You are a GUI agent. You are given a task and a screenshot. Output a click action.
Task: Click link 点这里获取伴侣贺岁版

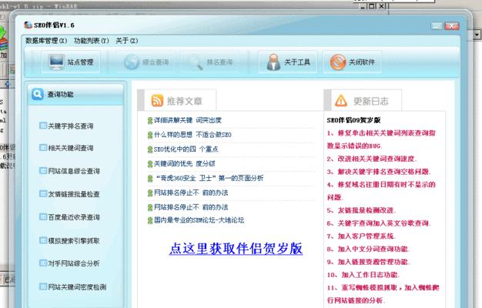tap(236, 249)
